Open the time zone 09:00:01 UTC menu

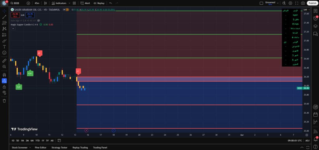point(295,140)
